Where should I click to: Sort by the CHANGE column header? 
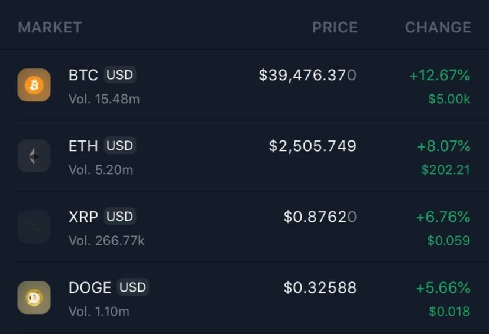[438, 27]
